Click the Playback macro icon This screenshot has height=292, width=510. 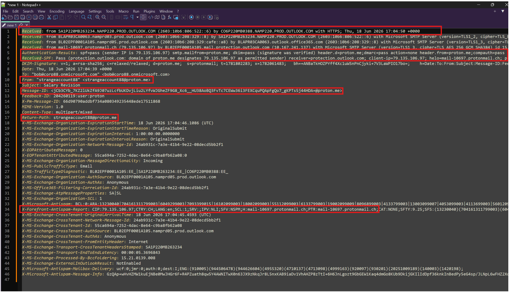(x=204, y=17)
